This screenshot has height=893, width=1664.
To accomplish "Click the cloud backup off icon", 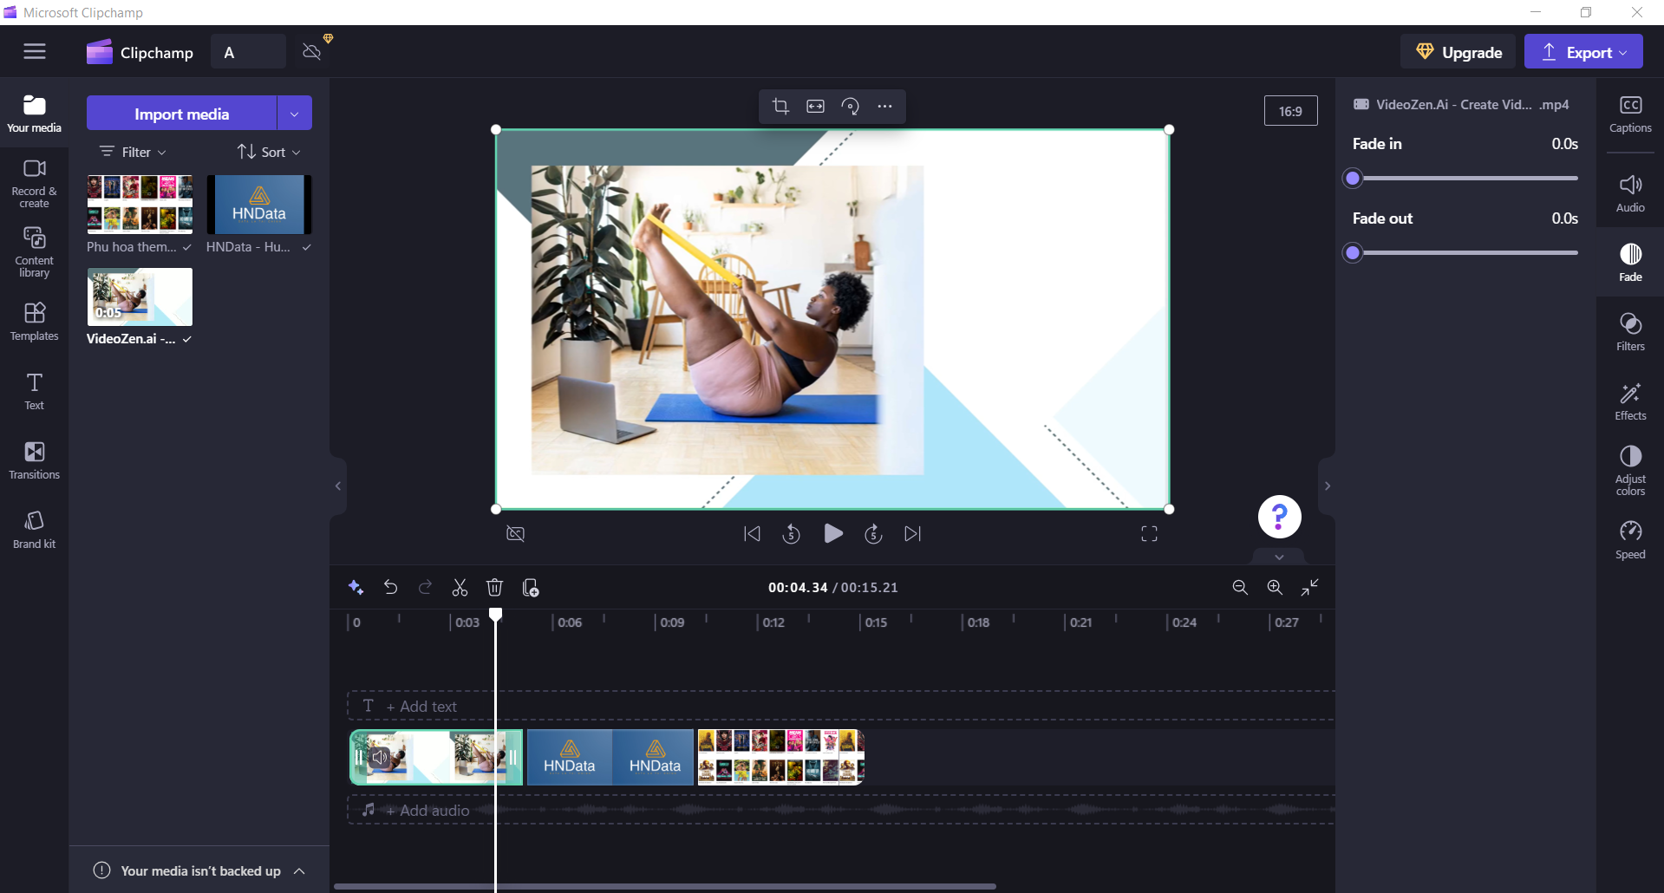I will 312,52.
